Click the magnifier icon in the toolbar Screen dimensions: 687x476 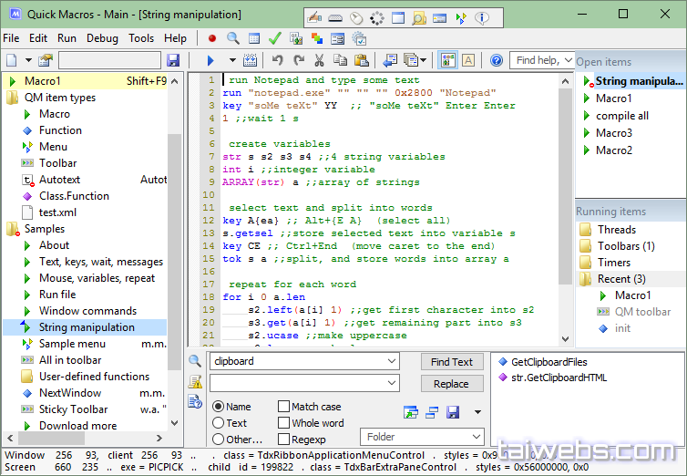pyautogui.click(x=233, y=38)
